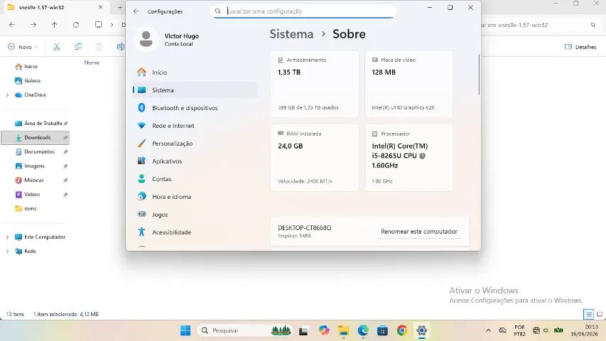Image resolution: width=606 pixels, height=341 pixels.
Task: Open Personalização settings
Action: 195,144
